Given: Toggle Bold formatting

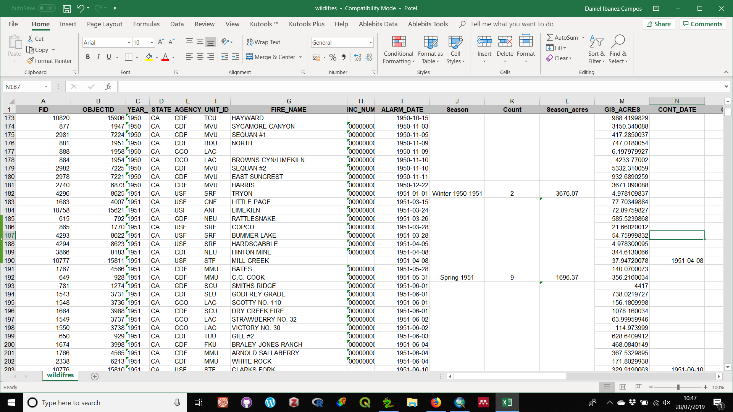Looking at the screenshot, I should click(x=88, y=57).
